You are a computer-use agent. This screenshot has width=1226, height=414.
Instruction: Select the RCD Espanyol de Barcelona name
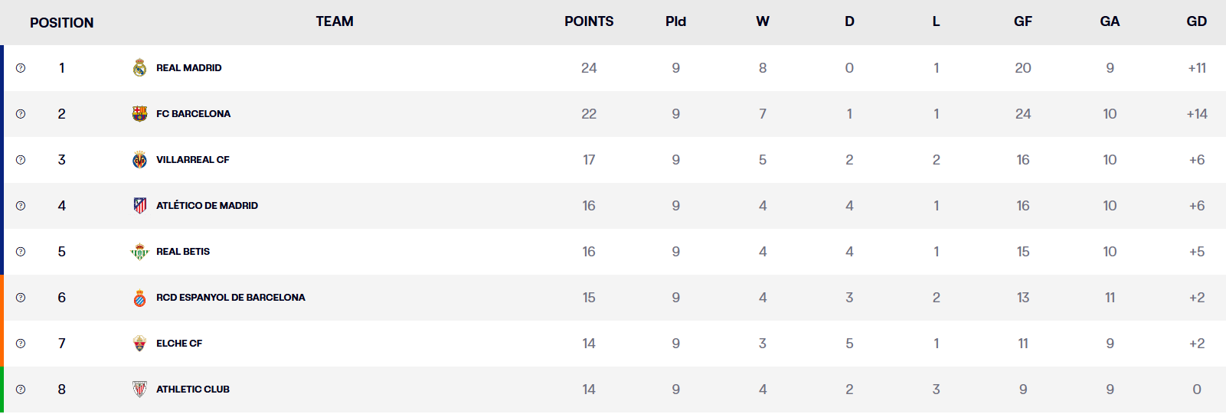230,298
